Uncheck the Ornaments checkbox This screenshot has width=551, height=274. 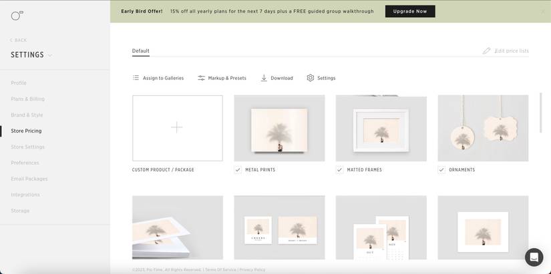pyautogui.click(x=441, y=170)
